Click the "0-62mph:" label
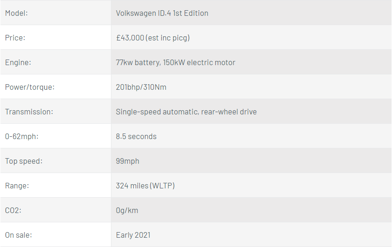 (21, 136)
